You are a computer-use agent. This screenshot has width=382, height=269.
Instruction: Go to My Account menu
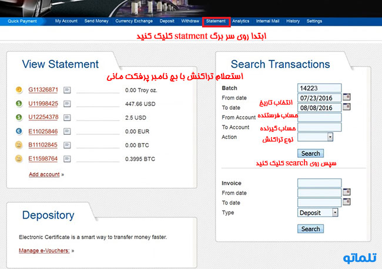[66, 21]
